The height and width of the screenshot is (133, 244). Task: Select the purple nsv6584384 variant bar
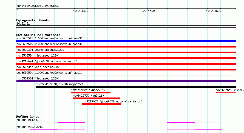point(126,81)
